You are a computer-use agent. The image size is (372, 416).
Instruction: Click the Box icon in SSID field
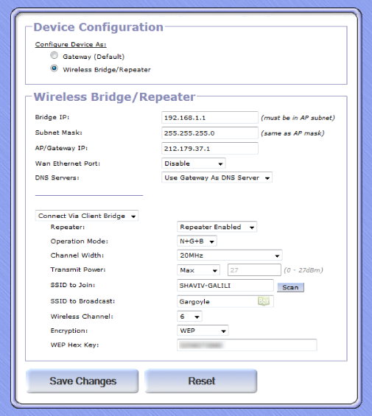264,301
